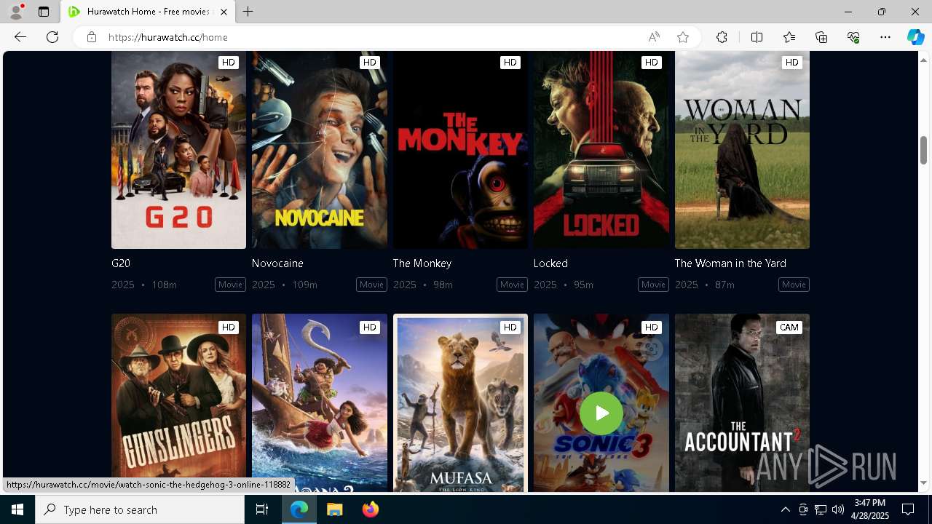
Task: Open Browser essentials heart icon
Action: pyautogui.click(x=853, y=37)
